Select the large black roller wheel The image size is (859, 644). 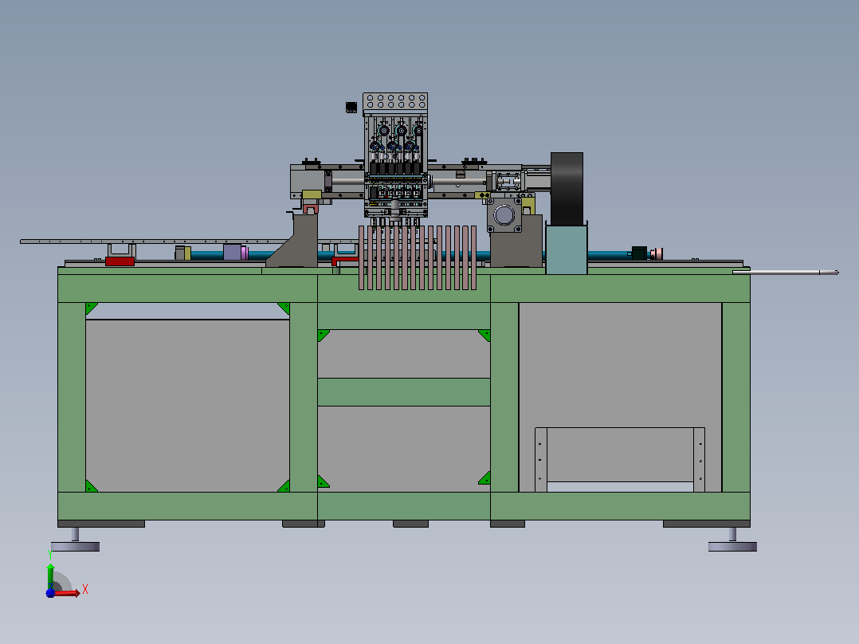click(567, 189)
